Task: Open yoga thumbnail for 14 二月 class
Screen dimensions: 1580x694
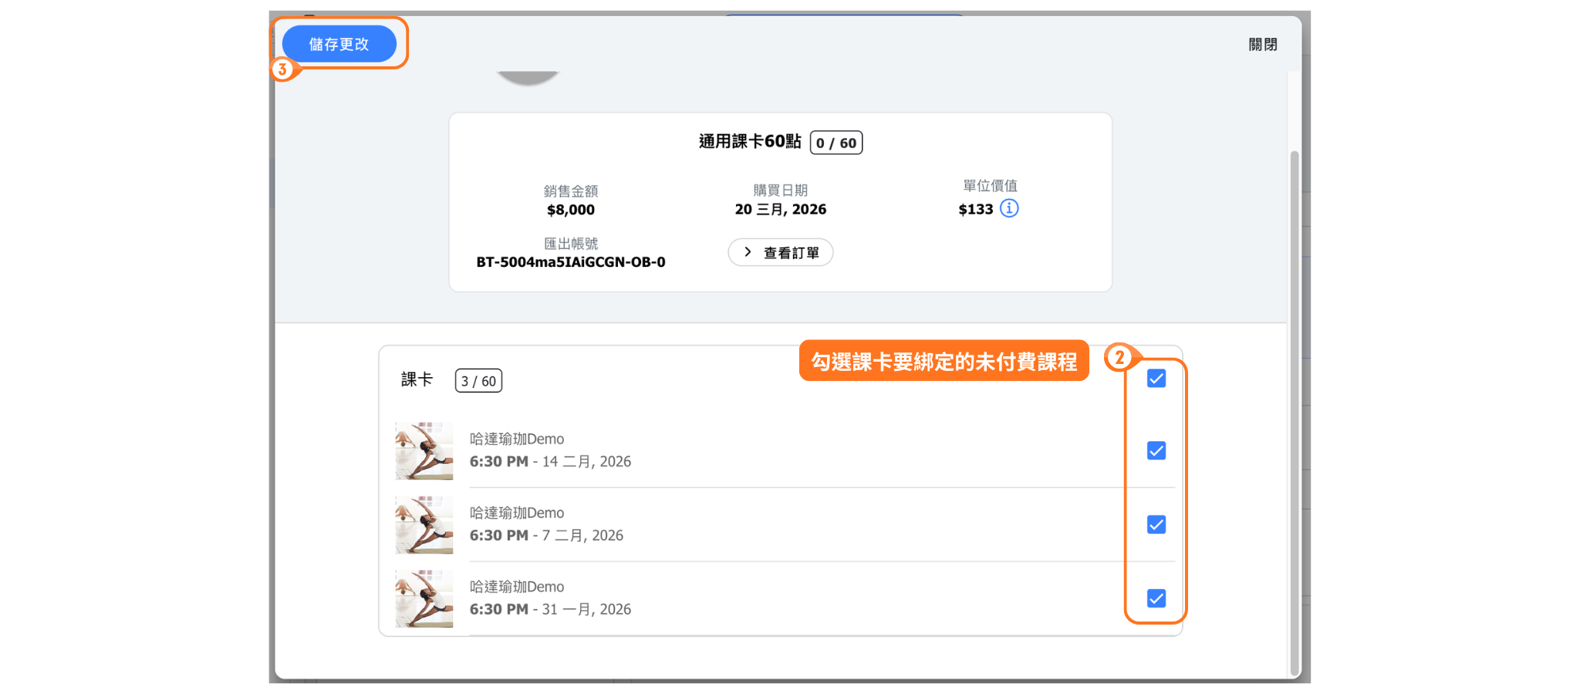Action: 424,450
